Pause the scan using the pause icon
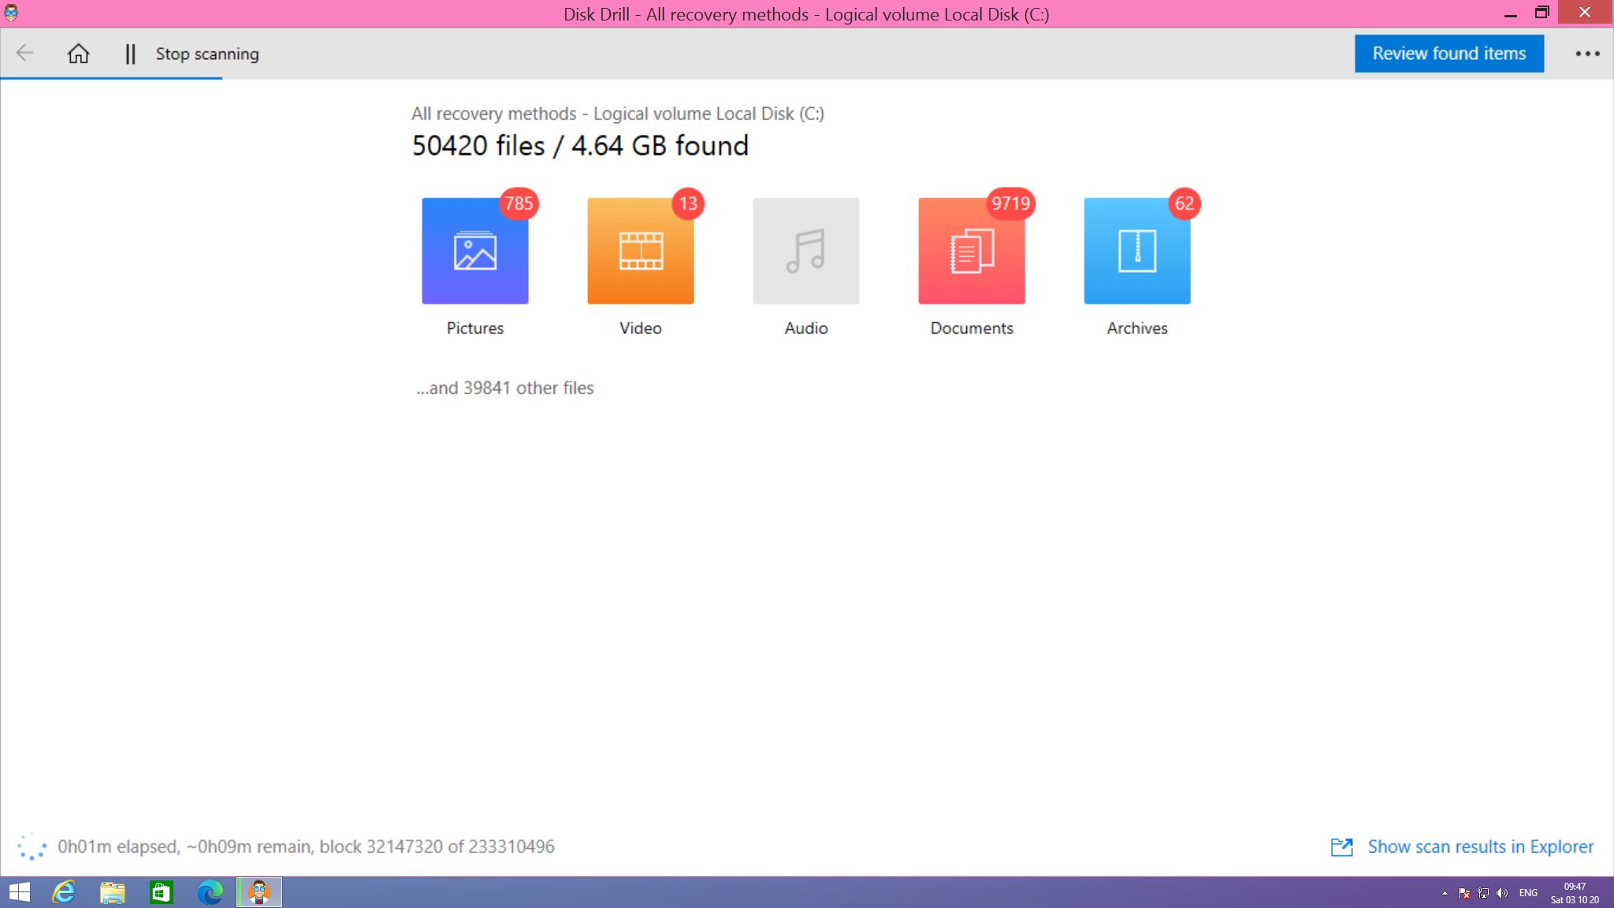This screenshot has width=1614, height=908. 130,54
